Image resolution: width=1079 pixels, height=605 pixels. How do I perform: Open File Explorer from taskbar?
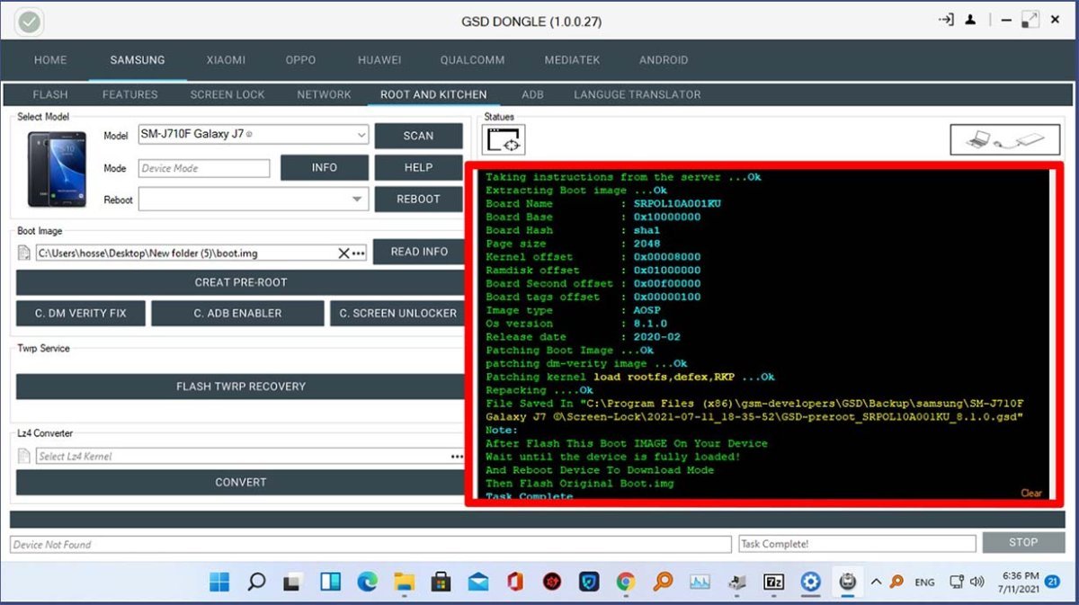pyautogui.click(x=404, y=582)
